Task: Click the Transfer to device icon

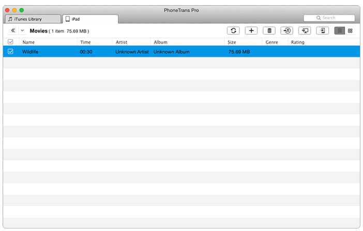Action: (x=323, y=30)
